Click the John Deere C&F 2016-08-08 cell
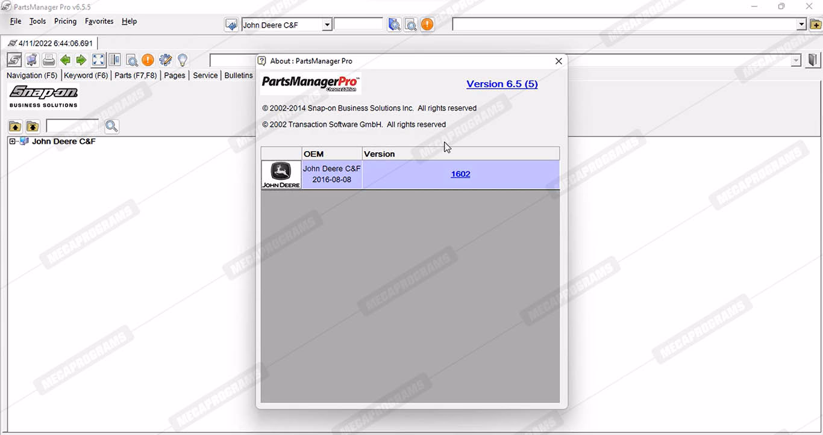The width and height of the screenshot is (823, 435). click(x=331, y=174)
